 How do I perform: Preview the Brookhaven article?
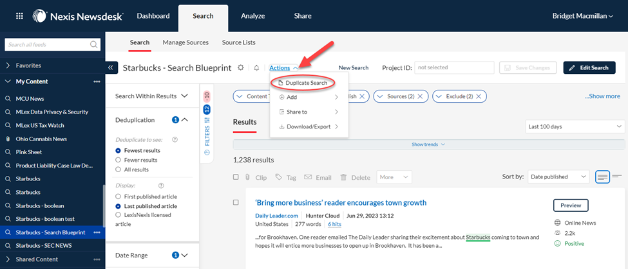pyautogui.click(x=571, y=205)
